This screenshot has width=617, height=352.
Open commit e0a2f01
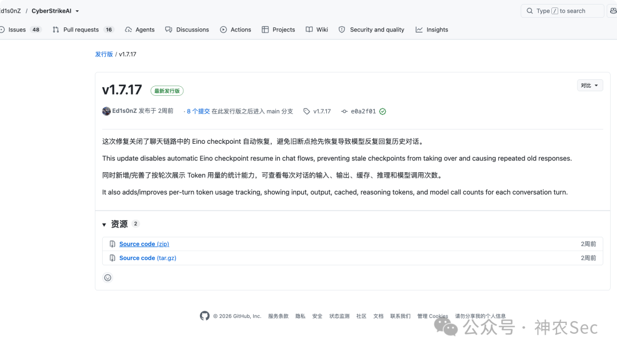coord(363,111)
